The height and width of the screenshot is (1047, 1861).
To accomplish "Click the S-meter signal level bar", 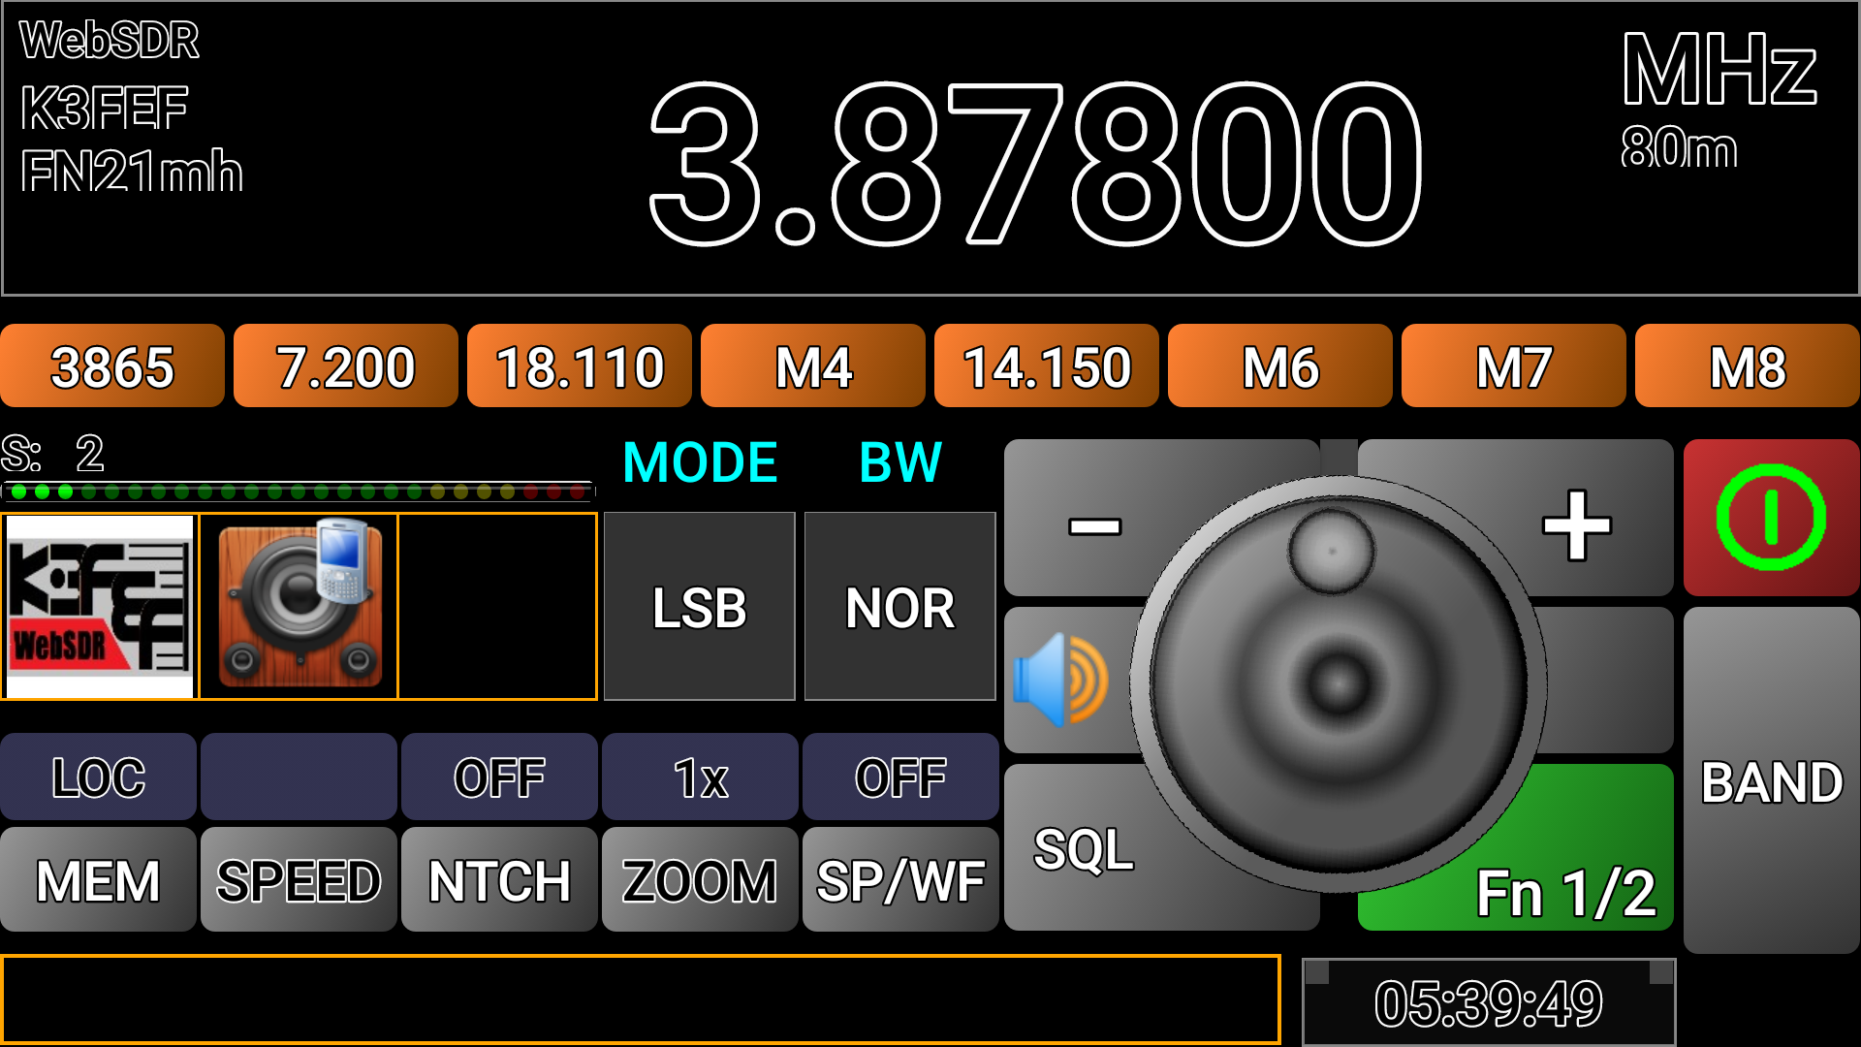I will tap(298, 492).
